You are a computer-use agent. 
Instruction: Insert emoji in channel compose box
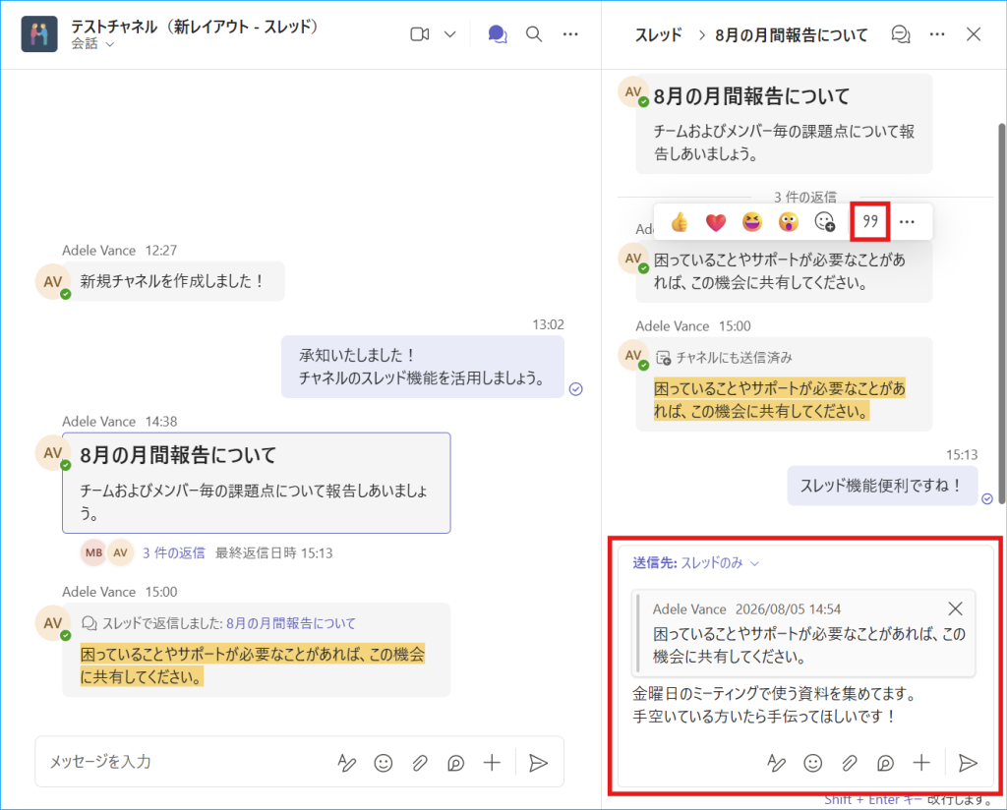click(384, 763)
